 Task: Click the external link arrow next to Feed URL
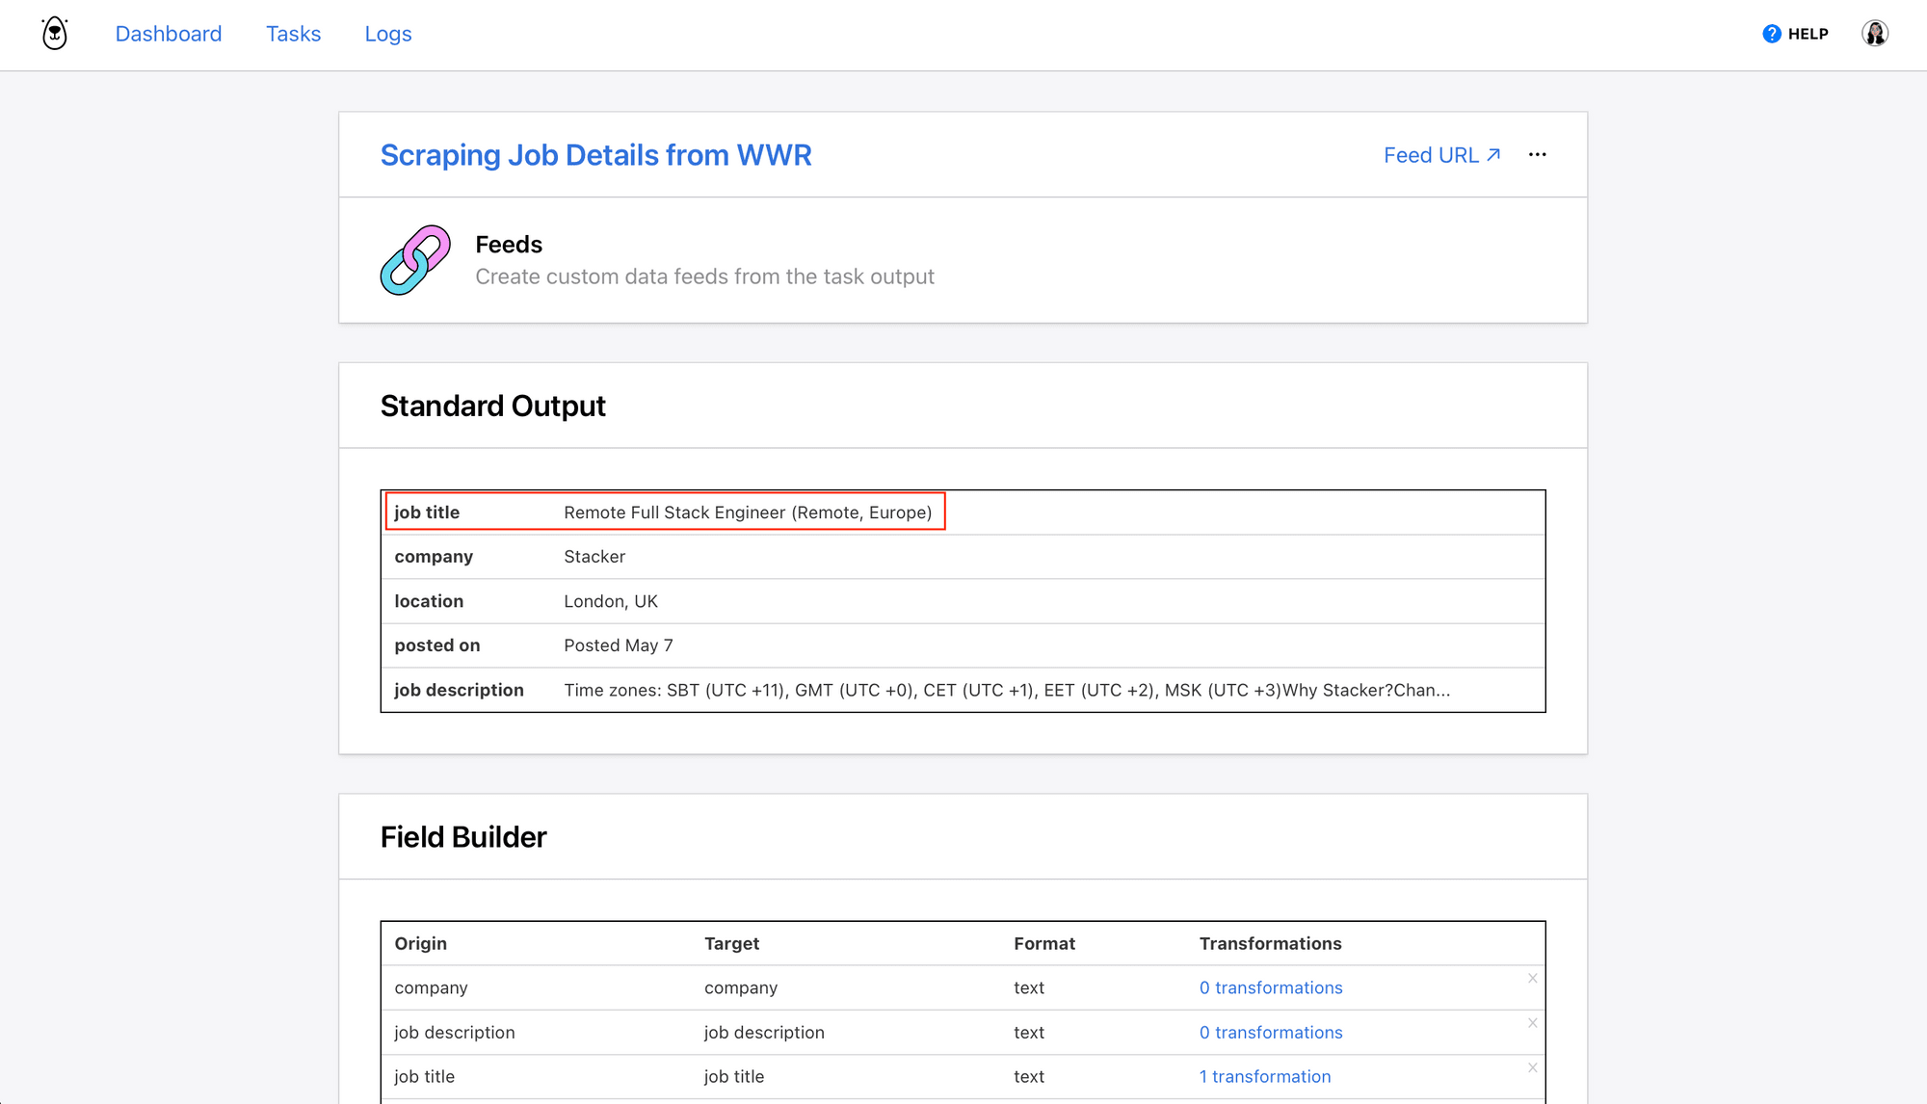click(1491, 154)
